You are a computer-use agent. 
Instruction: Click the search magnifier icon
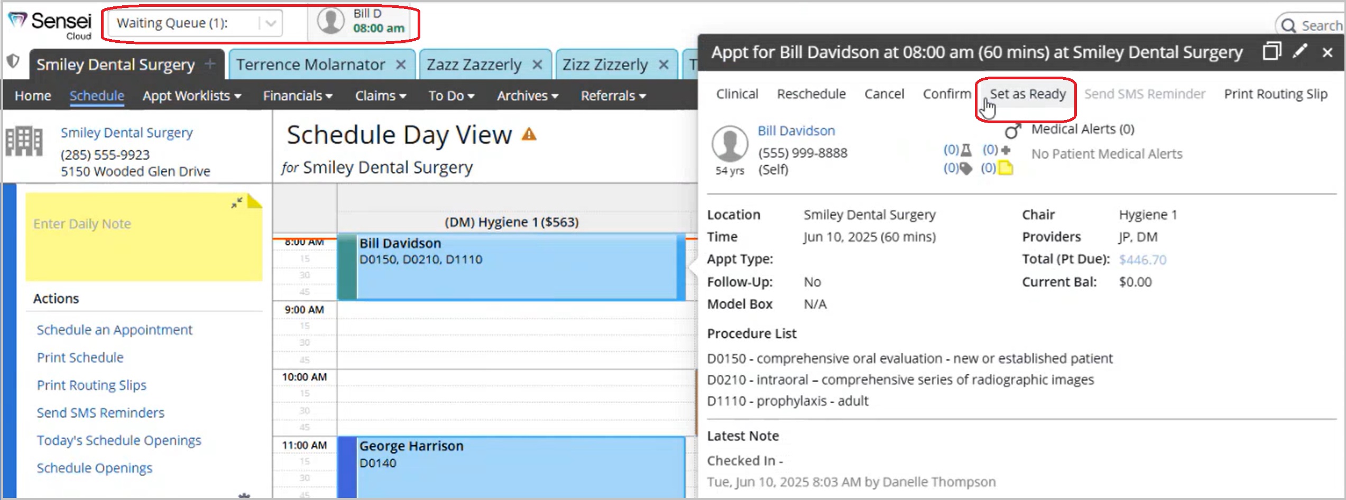(1288, 26)
